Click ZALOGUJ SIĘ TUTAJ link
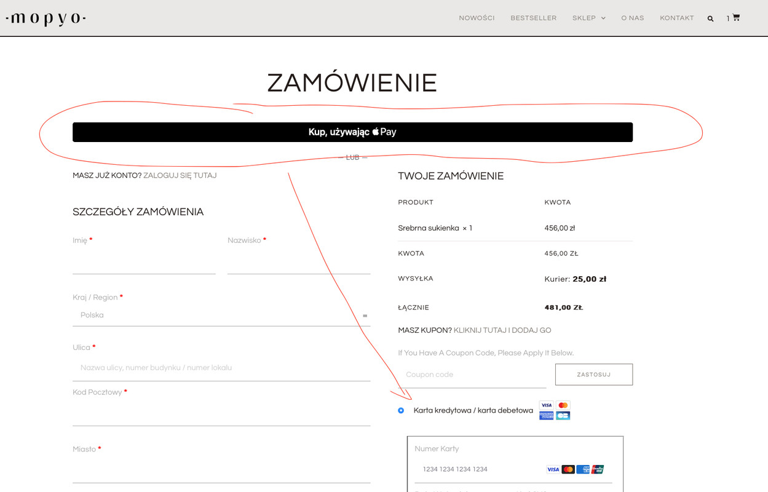This screenshot has width=768, height=492. (x=180, y=175)
